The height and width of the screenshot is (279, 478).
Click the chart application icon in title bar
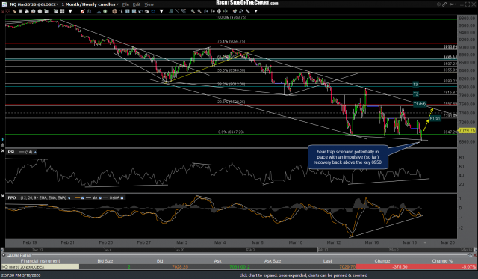pos(4,4)
